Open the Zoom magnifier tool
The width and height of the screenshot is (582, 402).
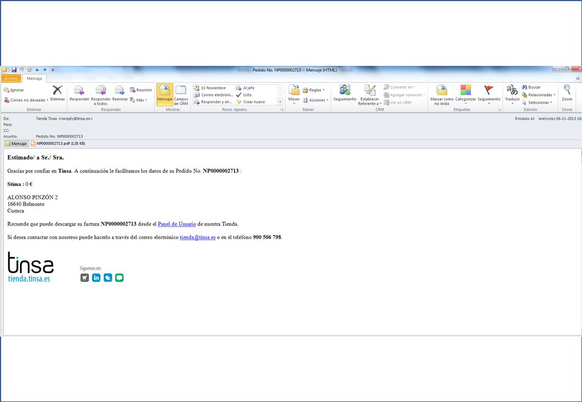point(567,93)
